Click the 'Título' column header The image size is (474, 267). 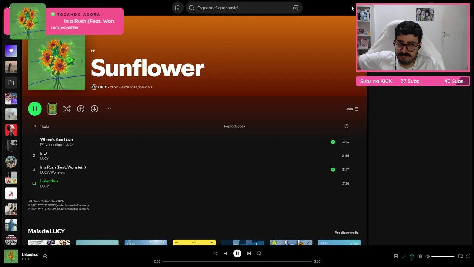44,126
